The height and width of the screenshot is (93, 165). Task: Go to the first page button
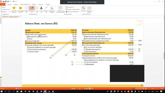click(x=72, y=89)
